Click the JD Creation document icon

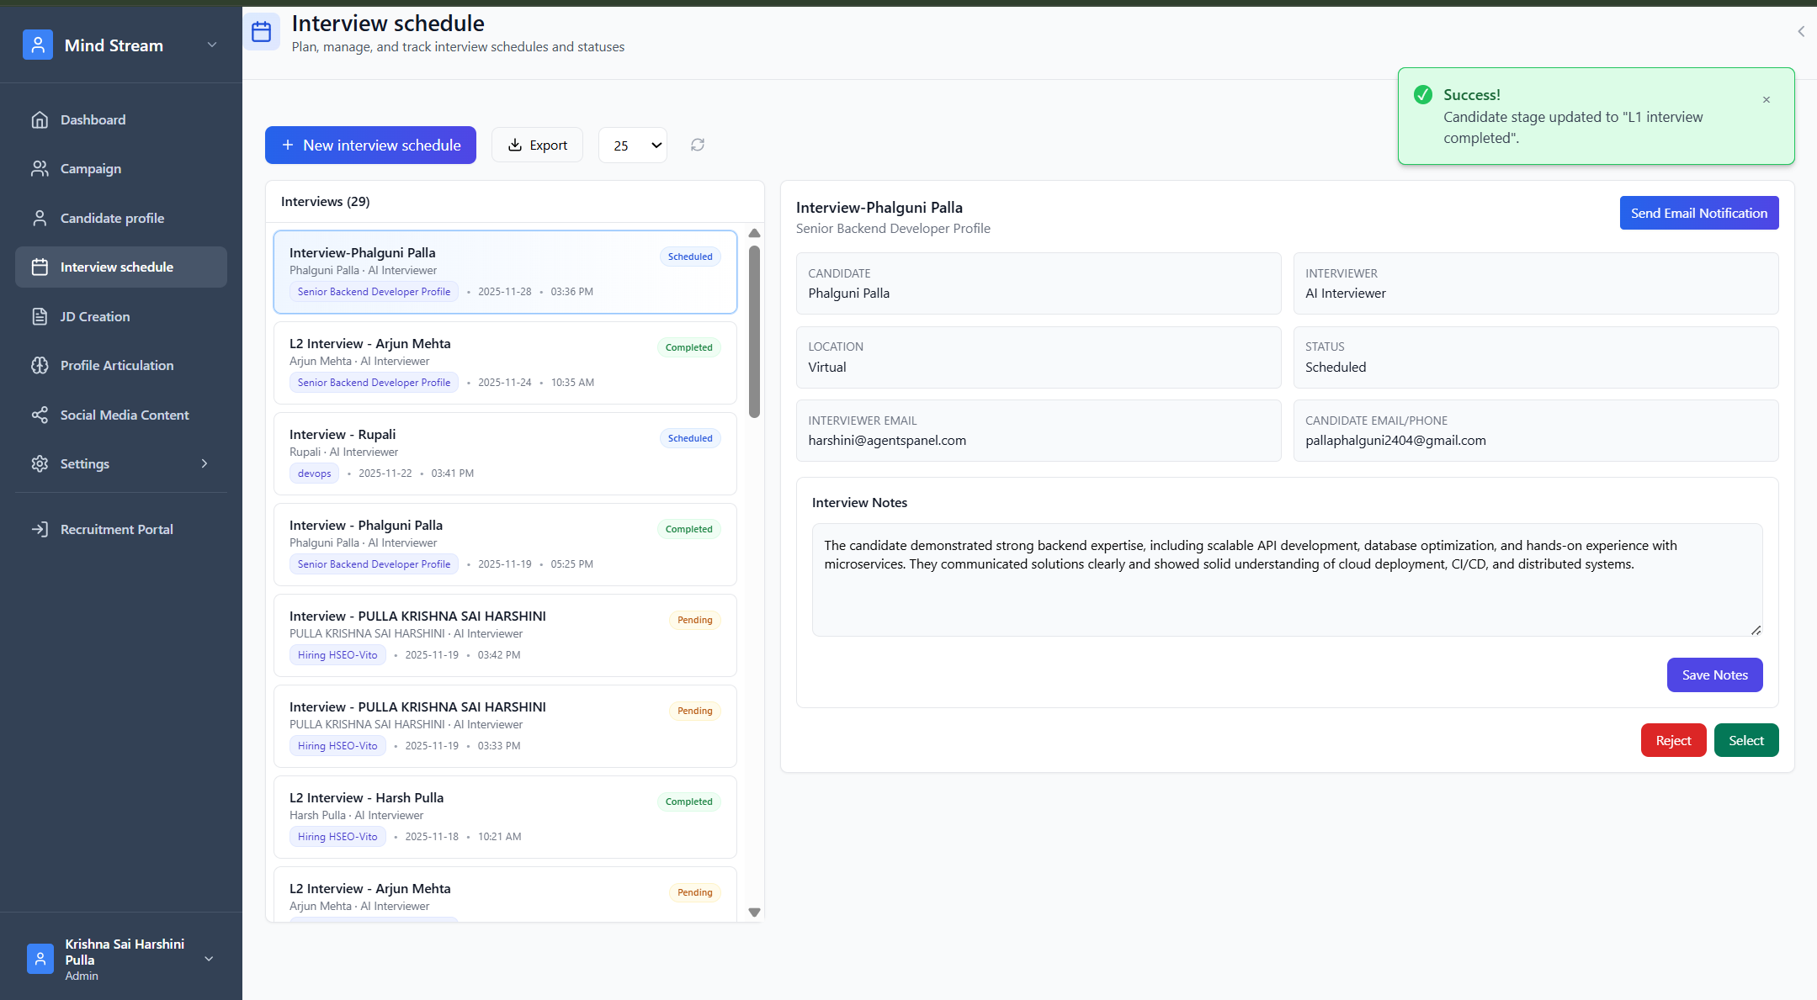(40, 316)
